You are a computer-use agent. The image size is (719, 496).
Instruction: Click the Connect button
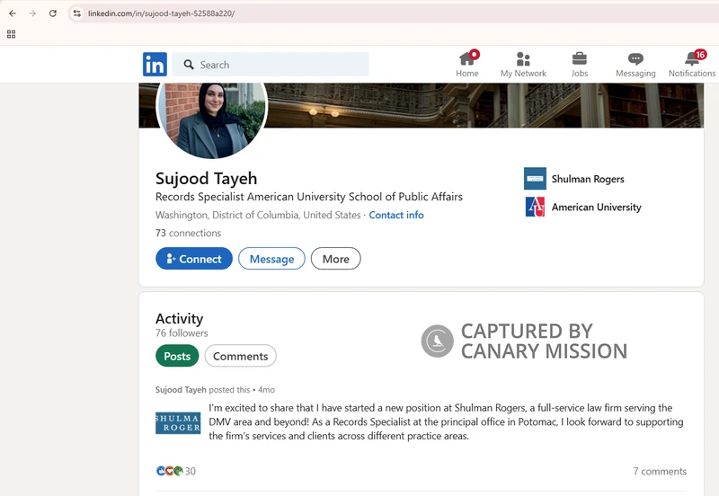[194, 259]
